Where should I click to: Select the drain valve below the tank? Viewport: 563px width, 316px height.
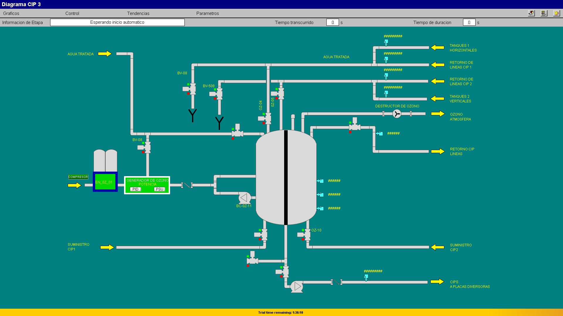click(x=252, y=259)
